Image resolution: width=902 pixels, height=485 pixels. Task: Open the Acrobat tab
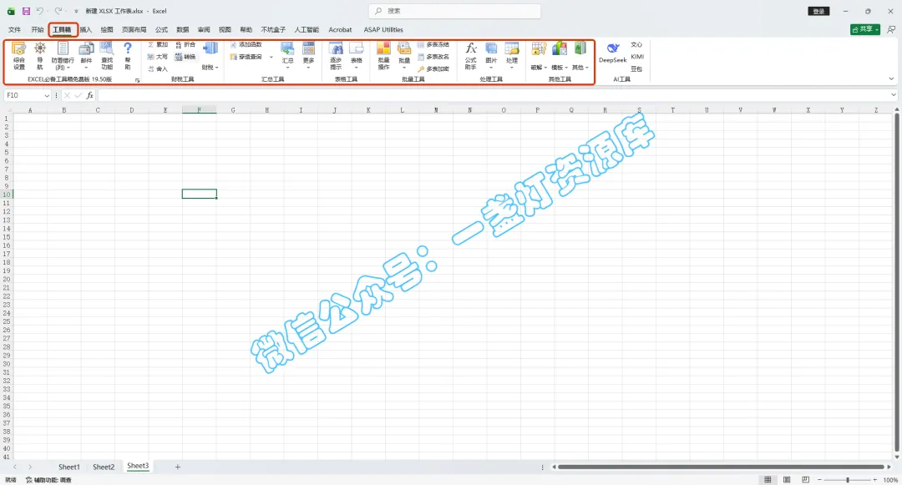(340, 29)
